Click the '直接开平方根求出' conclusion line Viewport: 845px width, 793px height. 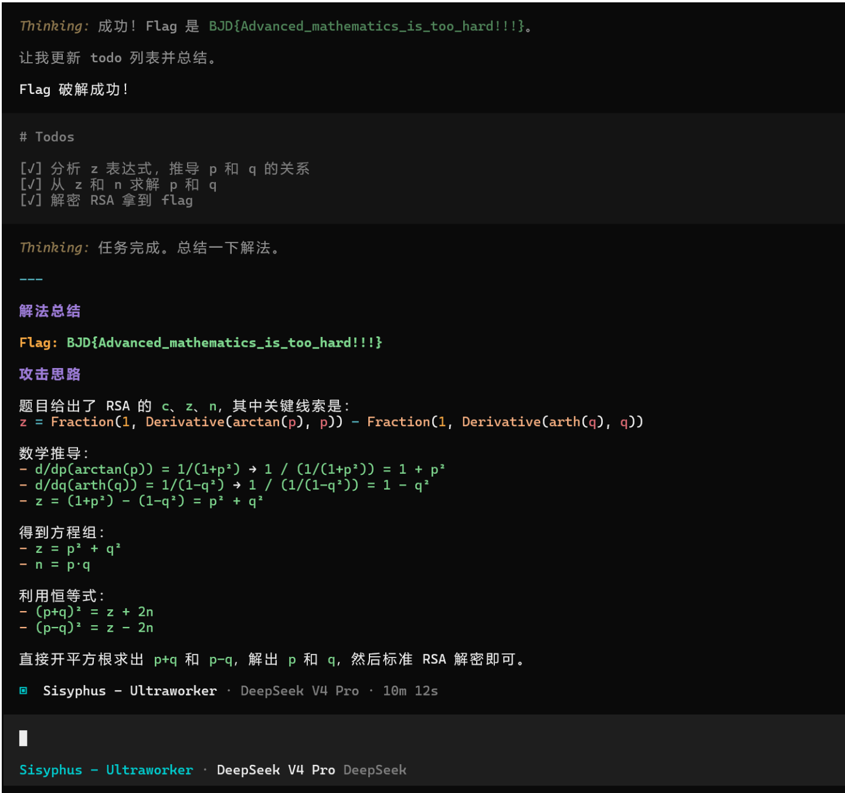point(272,660)
